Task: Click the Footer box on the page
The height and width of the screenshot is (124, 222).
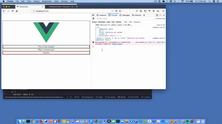Action: click(46, 53)
